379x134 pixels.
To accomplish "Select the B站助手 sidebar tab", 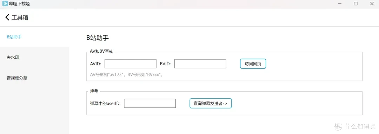I will [34, 37].
